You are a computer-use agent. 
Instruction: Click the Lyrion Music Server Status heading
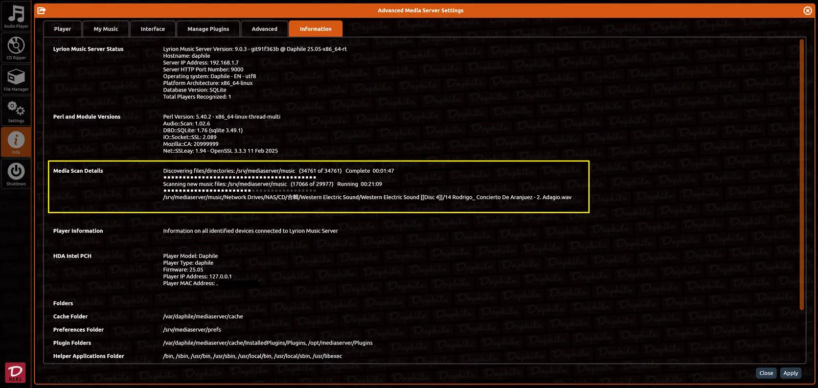[88, 49]
